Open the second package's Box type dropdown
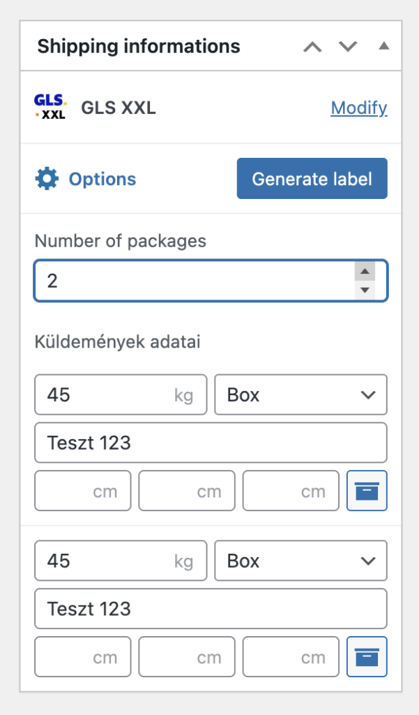419x715 pixels. pyautogui.click(x=300, y=561)
